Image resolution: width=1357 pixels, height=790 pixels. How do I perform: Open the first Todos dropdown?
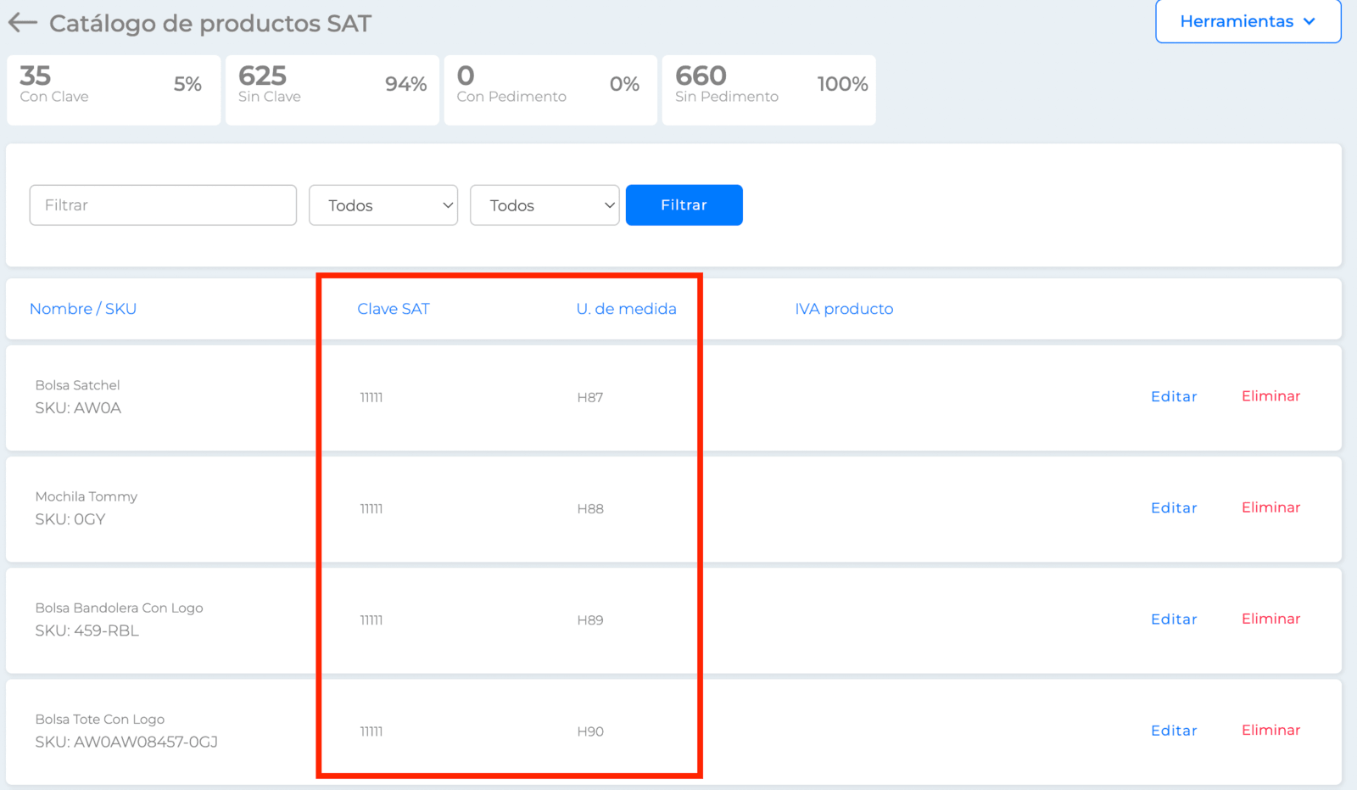pyautogui.click(x=383, y=205)
